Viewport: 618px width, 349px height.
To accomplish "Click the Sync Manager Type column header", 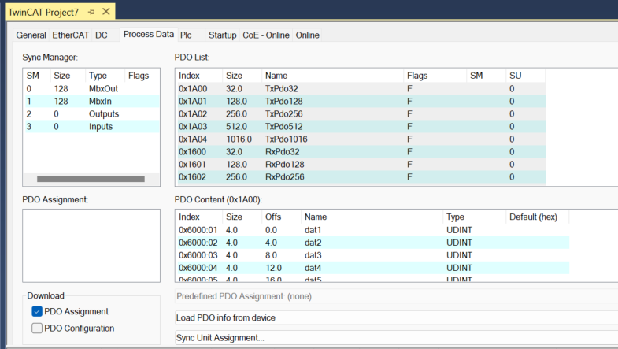I will point(105,76).
